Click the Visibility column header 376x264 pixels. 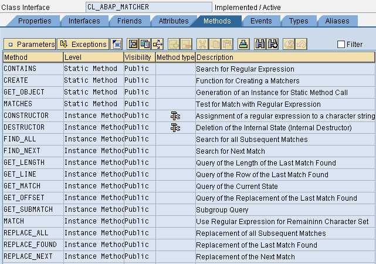click(x=140, y=57)
